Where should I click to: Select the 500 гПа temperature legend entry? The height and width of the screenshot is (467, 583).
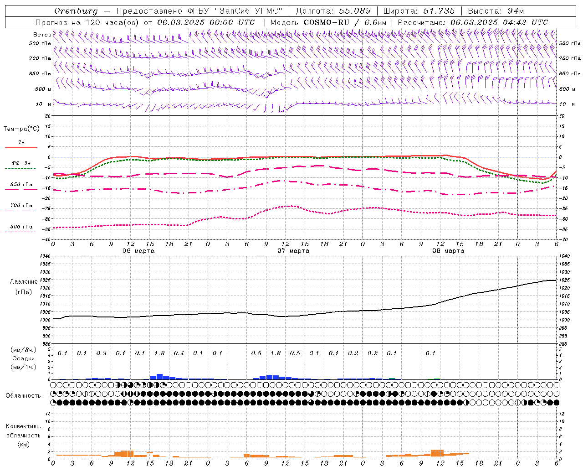pyautogui.click(x=21, y=227)
